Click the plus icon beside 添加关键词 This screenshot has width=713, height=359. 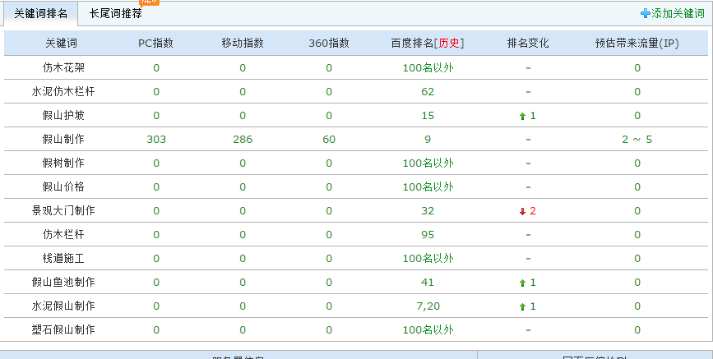(x=645, y=13)
